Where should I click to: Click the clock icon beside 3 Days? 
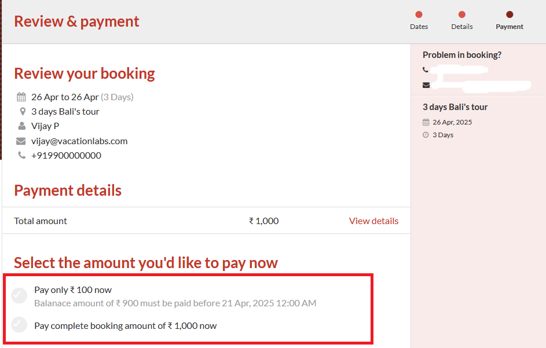(x=426, y=135)
